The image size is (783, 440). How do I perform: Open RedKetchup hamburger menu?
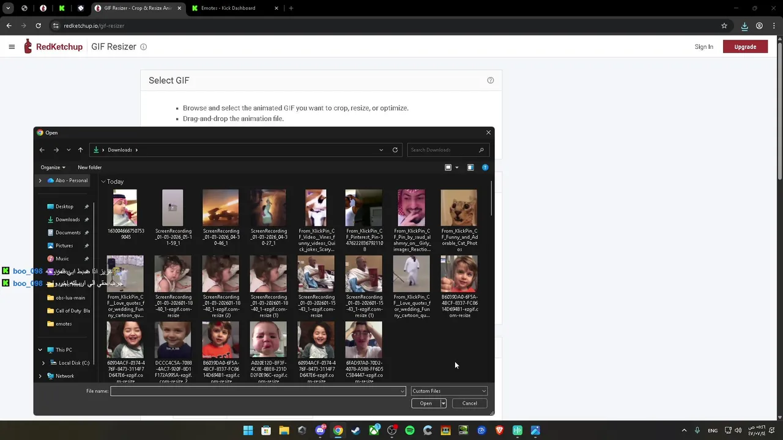pyautogui.click(x=12, y=46)
